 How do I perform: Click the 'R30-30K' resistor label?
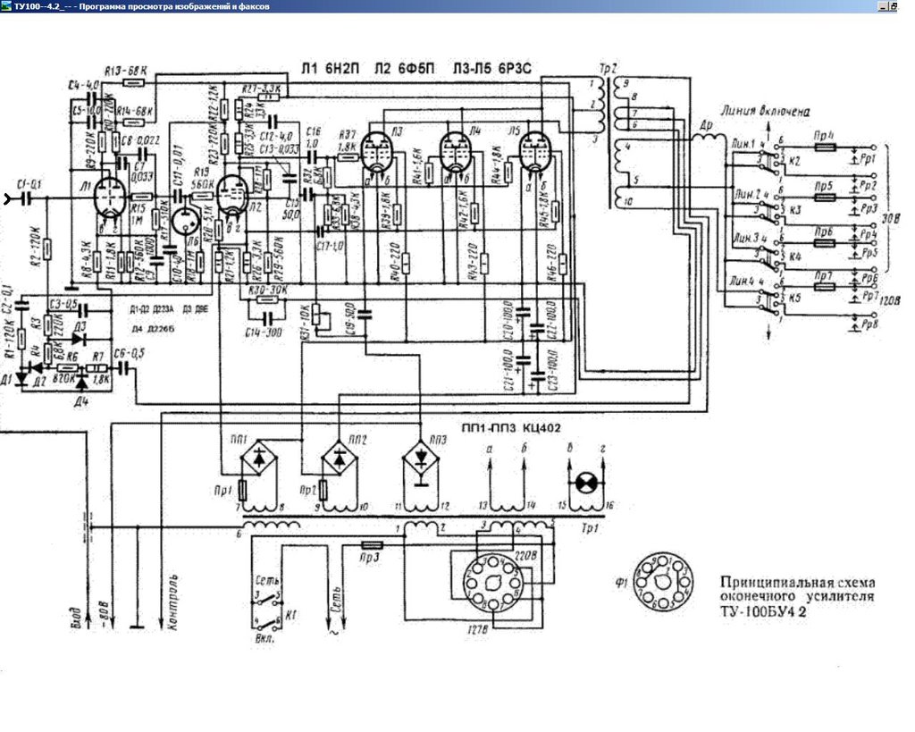click(268, 290)
